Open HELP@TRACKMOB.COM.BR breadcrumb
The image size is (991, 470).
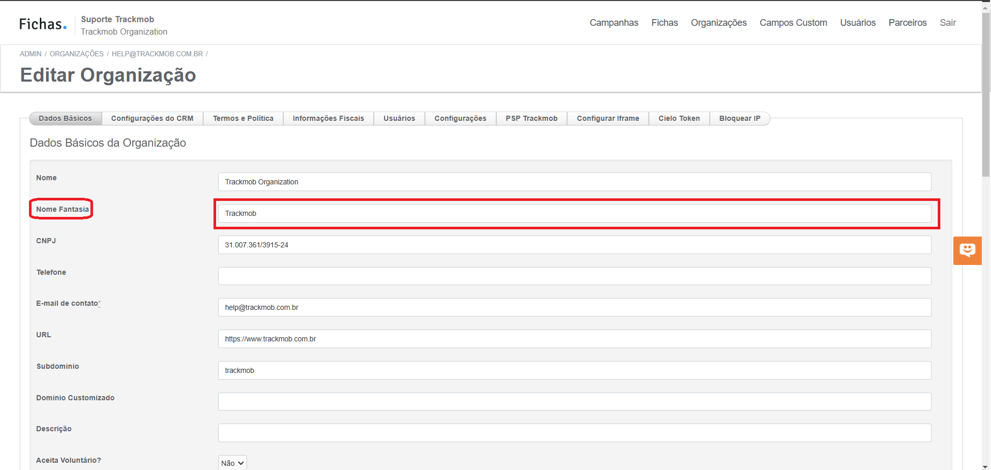tap(157, 54)
